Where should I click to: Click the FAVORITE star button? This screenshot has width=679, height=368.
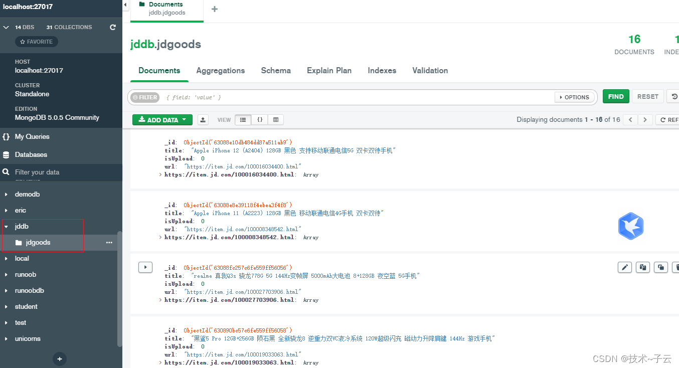click(x=37, y=42)
